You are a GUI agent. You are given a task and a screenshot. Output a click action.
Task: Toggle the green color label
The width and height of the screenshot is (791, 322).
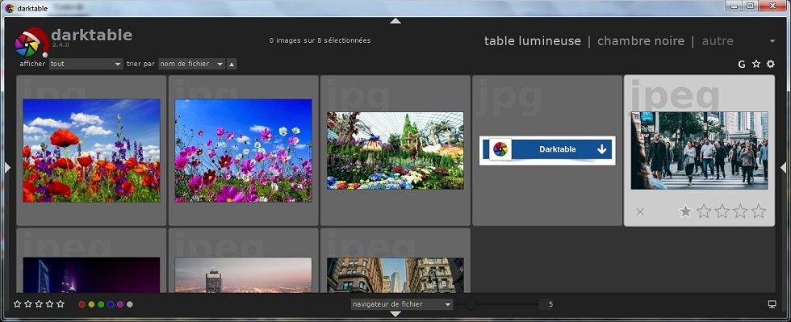point(101,304)
